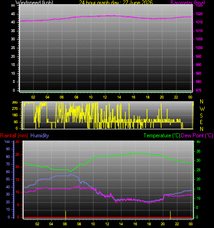
Task: Click 00 on the windspeed chart time axis
Action: [190, 97]
